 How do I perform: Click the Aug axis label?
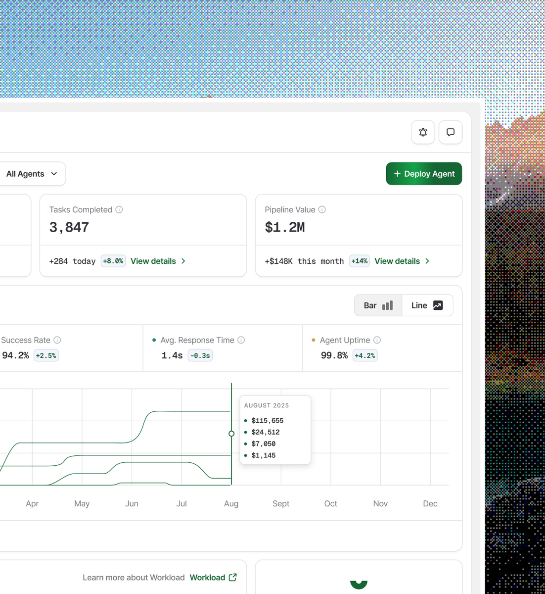[231, 503]
